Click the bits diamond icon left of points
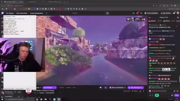This screenshot has width=180, height=101. [150, 95]
